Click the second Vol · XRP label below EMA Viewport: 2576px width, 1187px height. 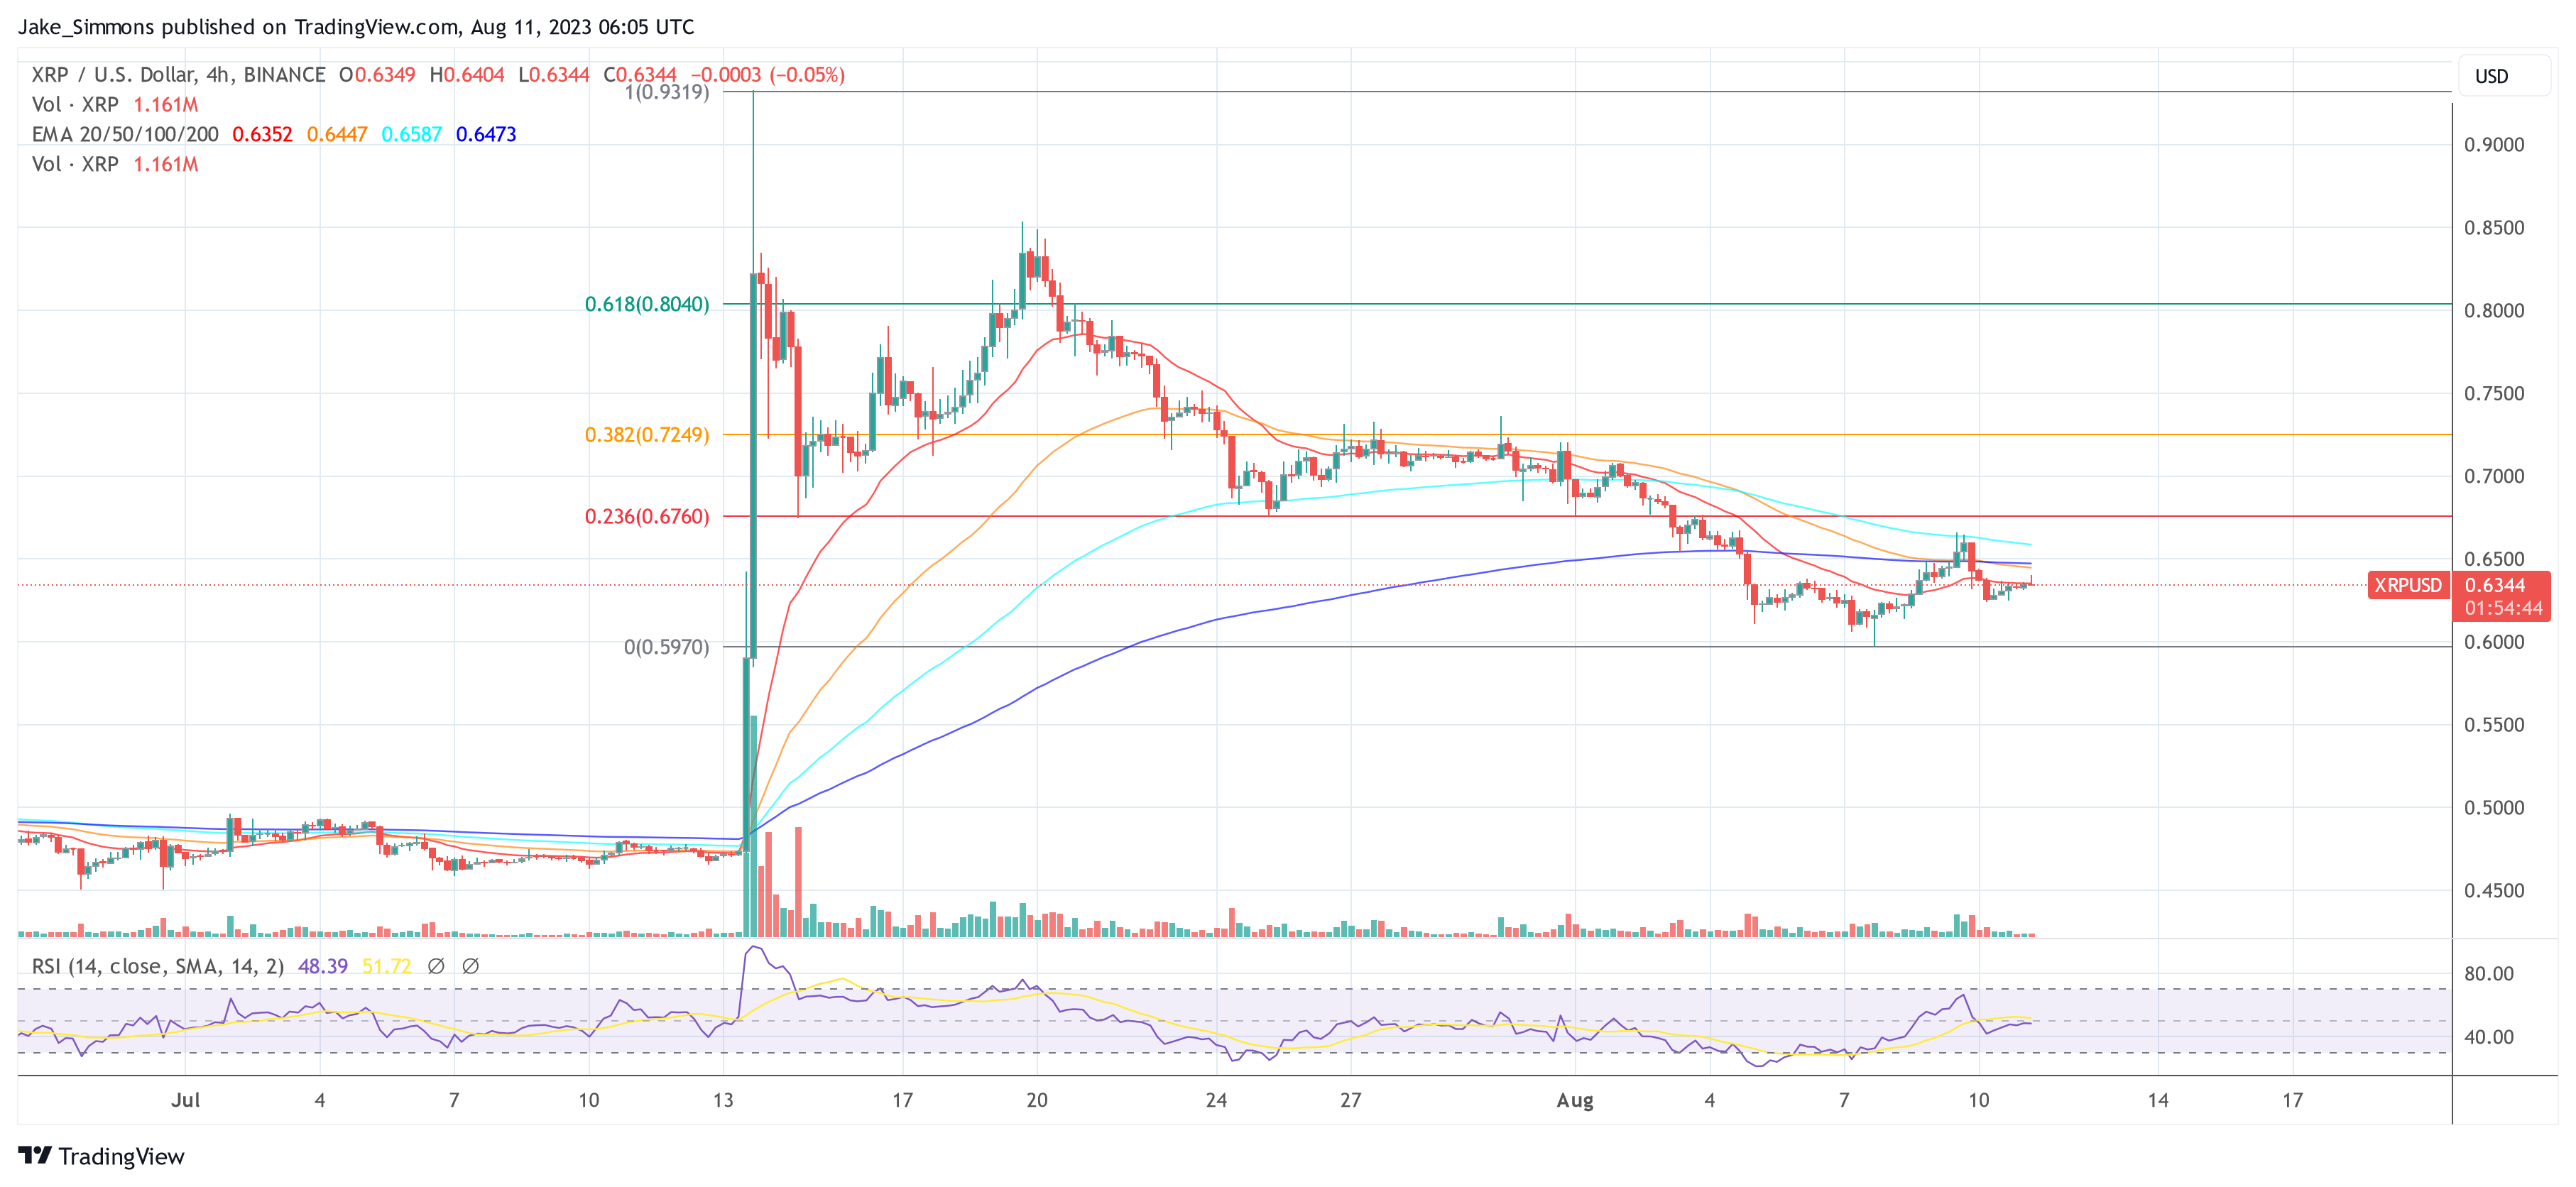click(75, 164)
